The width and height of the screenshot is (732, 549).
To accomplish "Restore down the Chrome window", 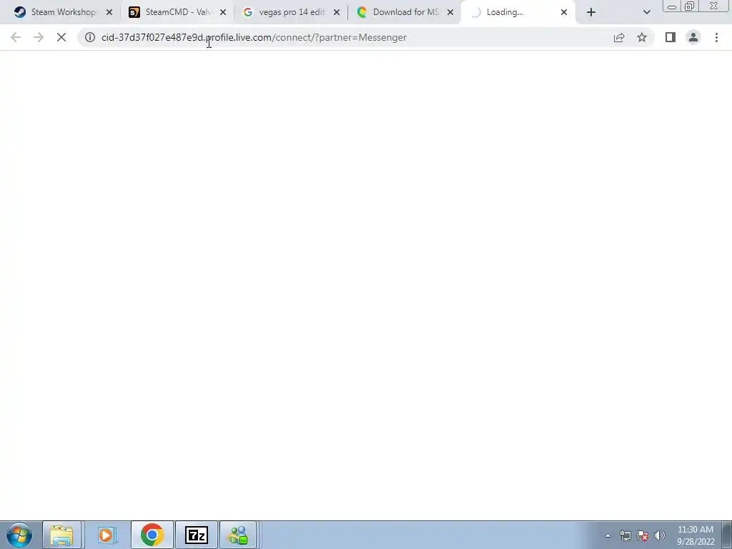I will click(689, 6).
